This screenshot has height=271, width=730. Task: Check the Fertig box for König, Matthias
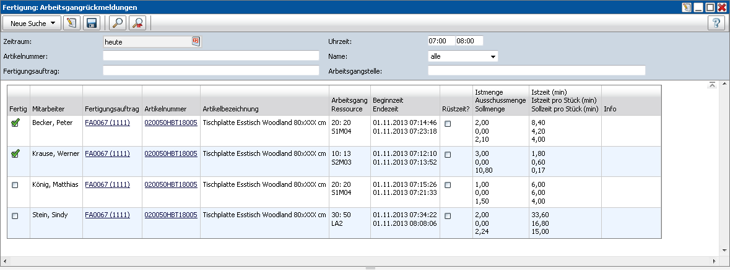15,185
